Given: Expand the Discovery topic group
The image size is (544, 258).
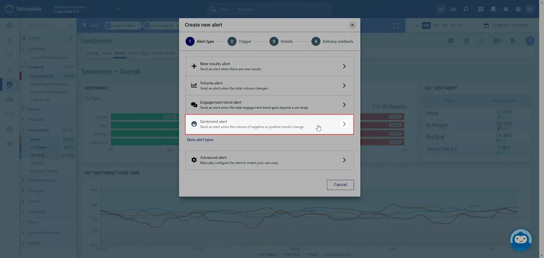Looking at the screenshot, I should pos(23,191).
